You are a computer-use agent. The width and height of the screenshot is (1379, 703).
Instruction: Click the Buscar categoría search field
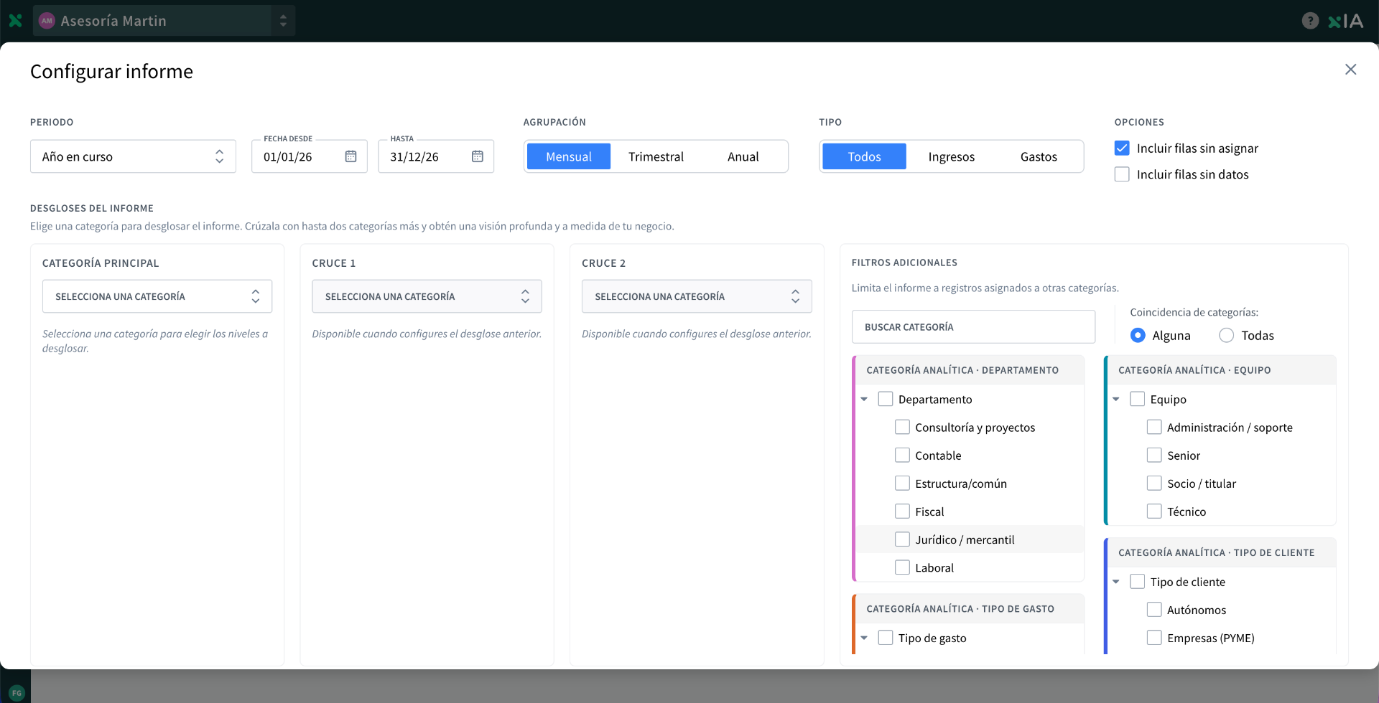pyautogui.click(x=973, y=326)
